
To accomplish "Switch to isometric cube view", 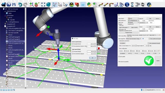I will click(x=48, y=5).
